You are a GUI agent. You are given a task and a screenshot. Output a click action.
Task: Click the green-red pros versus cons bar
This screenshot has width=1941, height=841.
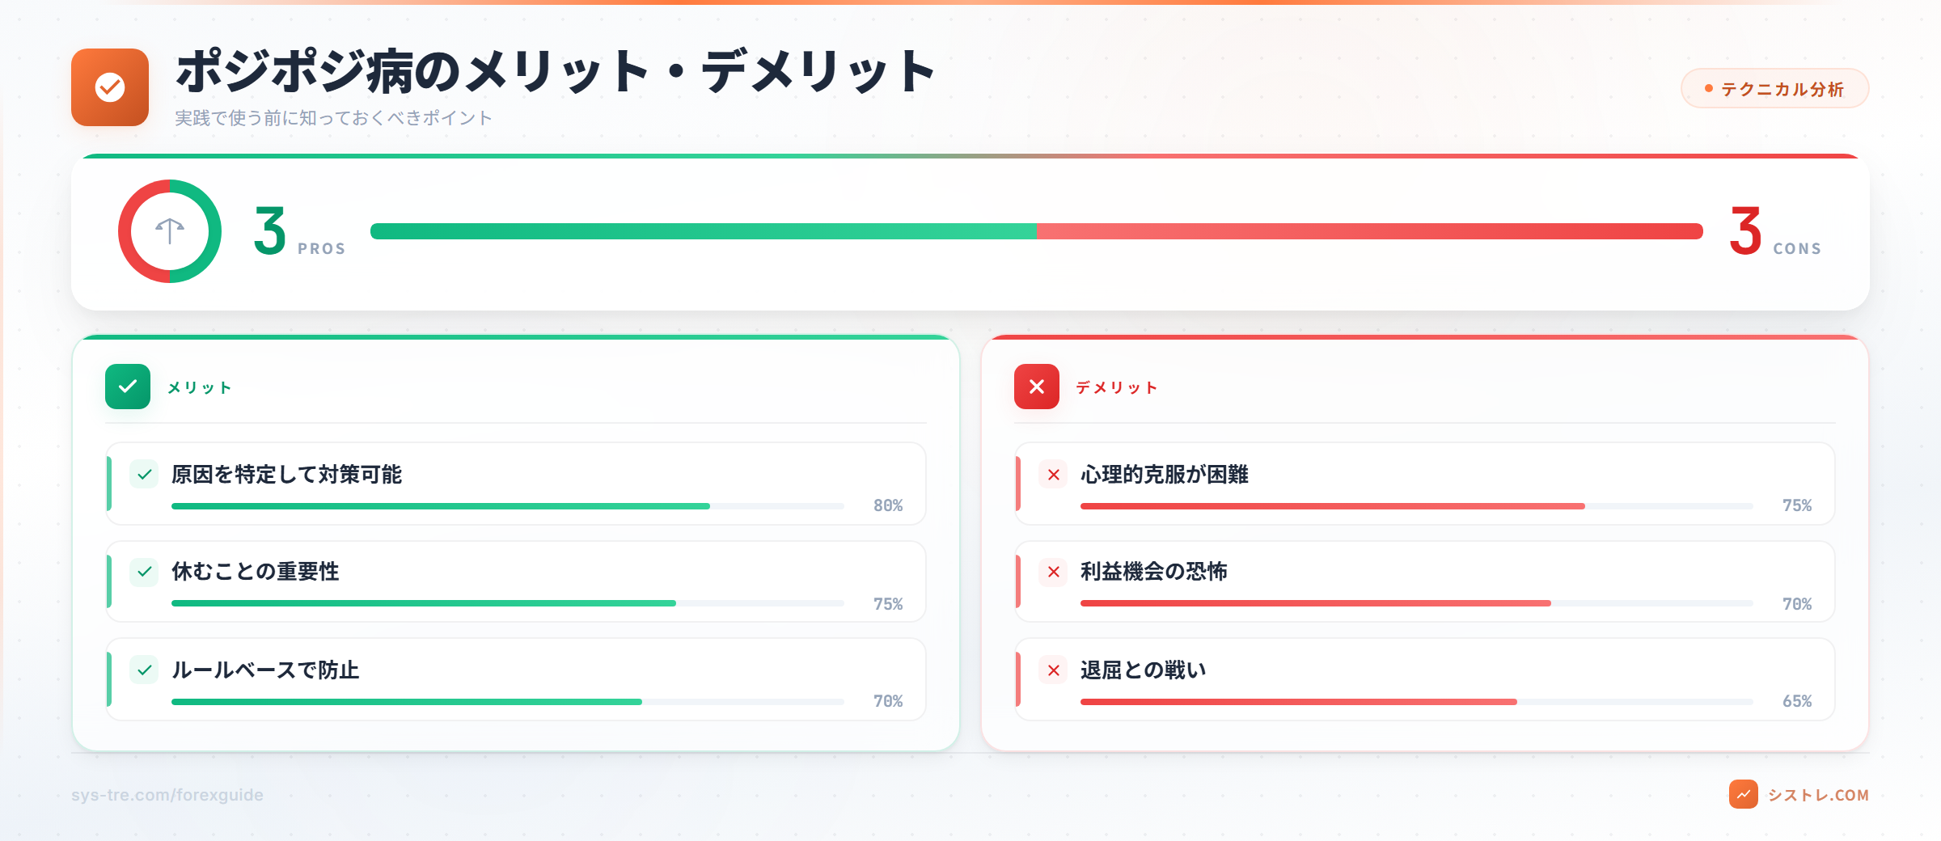coord(1036,231)
